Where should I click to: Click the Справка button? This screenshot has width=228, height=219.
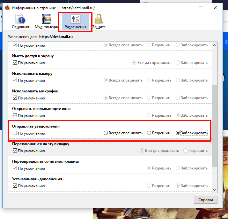pos(205,199)
